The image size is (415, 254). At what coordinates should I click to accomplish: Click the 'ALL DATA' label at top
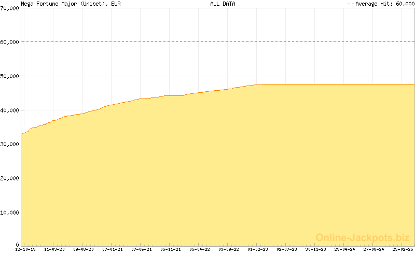pos(223,4)
